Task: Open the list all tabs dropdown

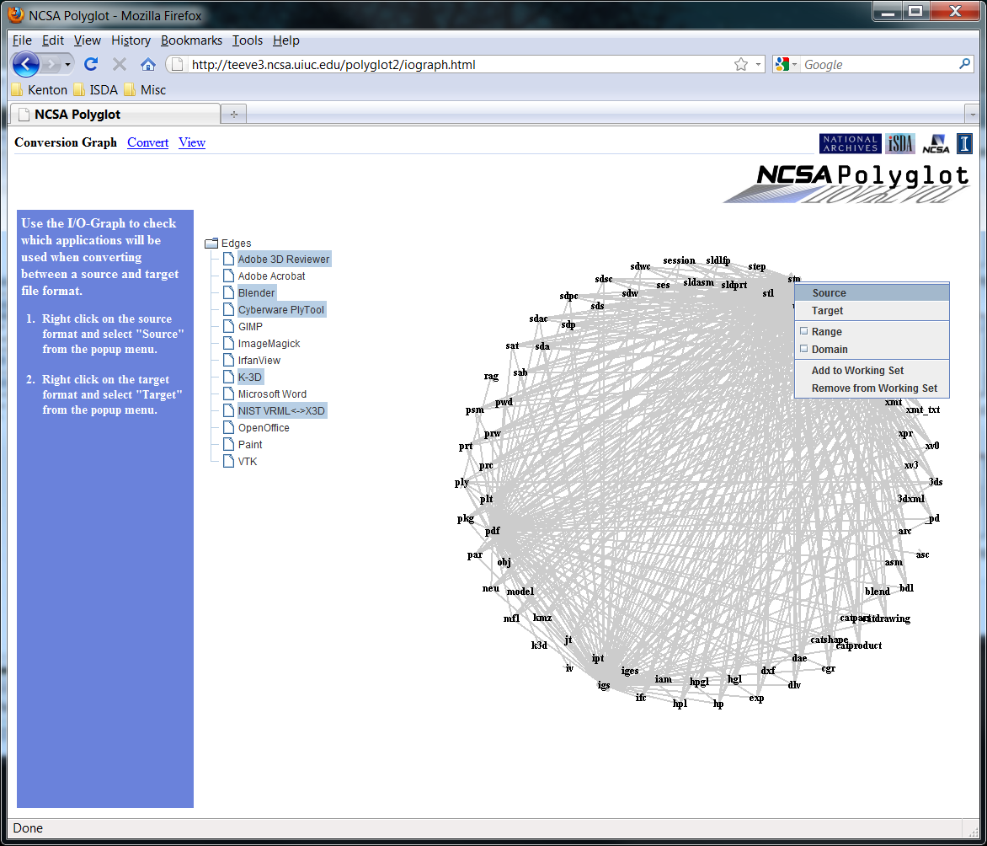Action: click(x=973, y=115)
